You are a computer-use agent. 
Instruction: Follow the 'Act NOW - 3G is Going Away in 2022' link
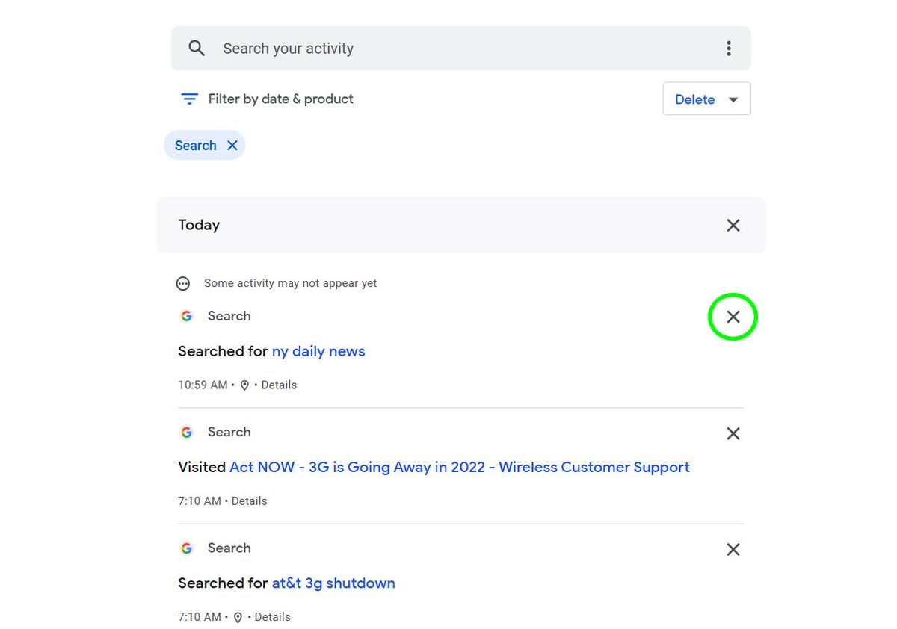click(x=459, y=467)
